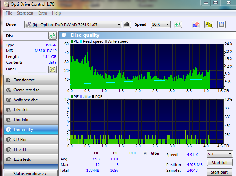Click the cyan Read speed legend swatch

[x=81, y=41]
